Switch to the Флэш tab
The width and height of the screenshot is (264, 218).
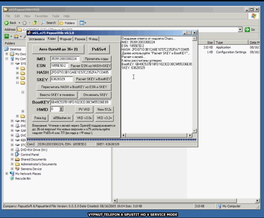pyautogui.click(x=93, y=39)
